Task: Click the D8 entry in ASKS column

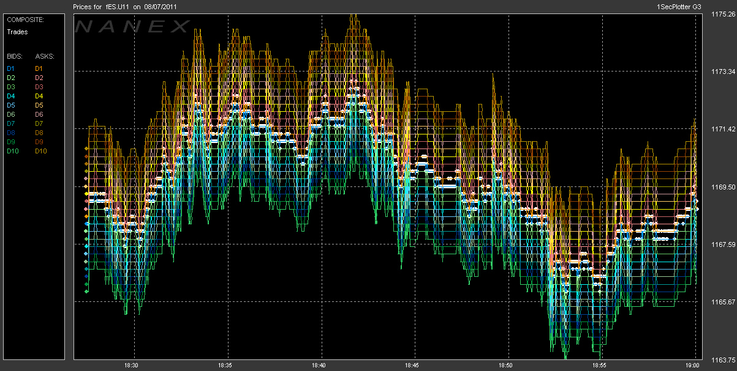Action: [39, 133]
